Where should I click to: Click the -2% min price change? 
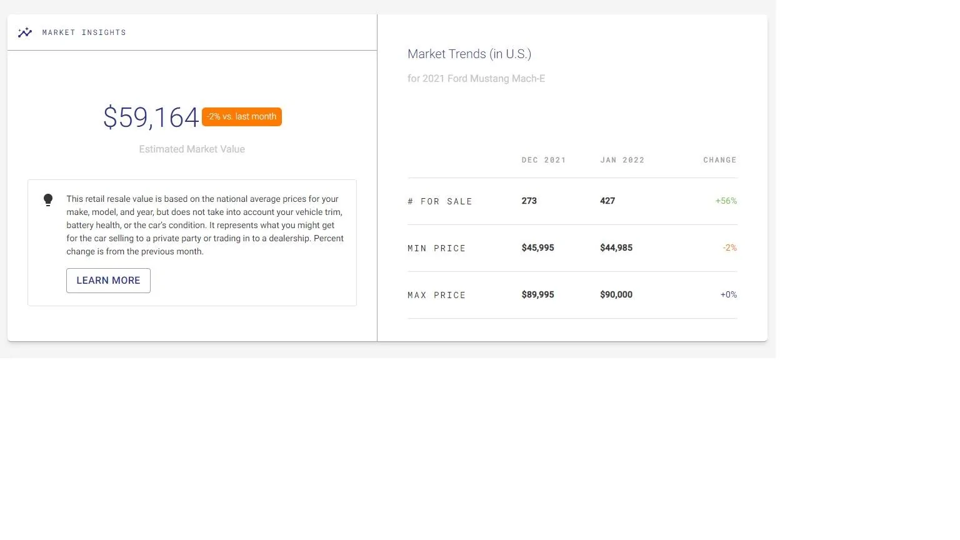(x=730, y=248)
